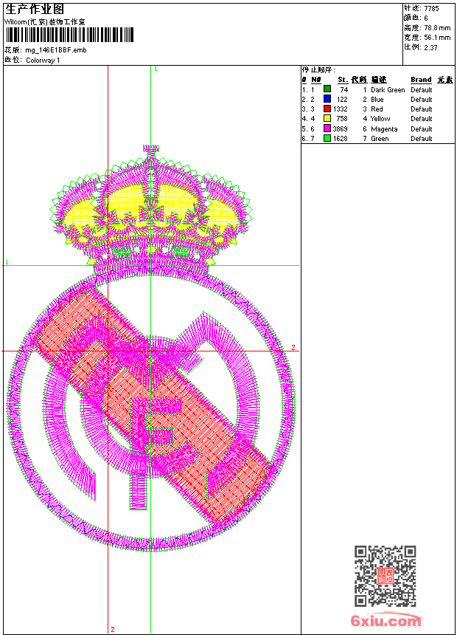Click the 'Colorway 1' text
Screen dimensions: 457x635
click(x=43, y=61)
